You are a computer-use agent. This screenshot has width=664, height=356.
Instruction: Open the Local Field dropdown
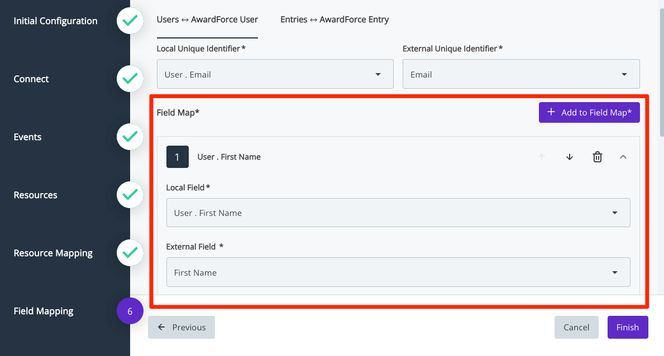[398, 213]
